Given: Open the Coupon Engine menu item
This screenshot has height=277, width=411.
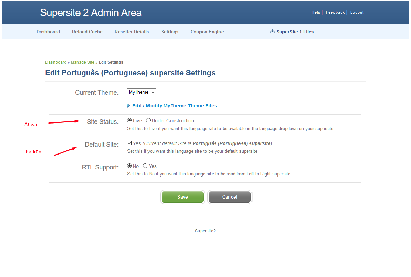Looking at the screenshot, I should (207, 32).
